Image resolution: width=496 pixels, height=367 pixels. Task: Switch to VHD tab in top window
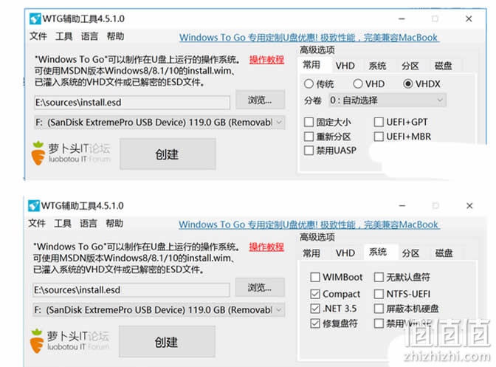coord(345,66)
